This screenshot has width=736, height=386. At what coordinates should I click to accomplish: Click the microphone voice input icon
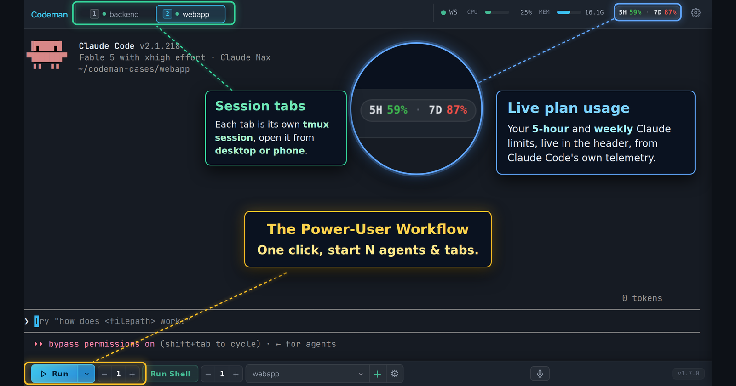540,374
